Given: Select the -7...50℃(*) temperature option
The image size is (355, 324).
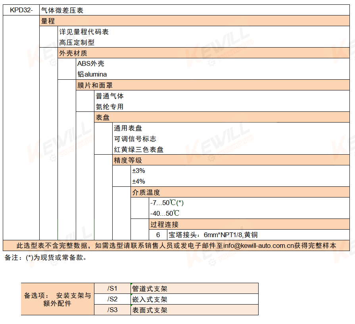Looking at the screenshot, I should tap(249, 203).
